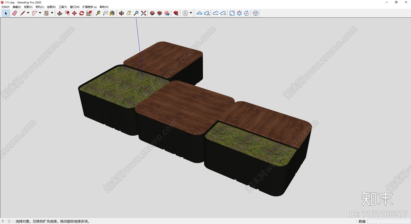Click the status bar question mark icon
The height and width of the screenshot is (224, 411).
(3, 221)
